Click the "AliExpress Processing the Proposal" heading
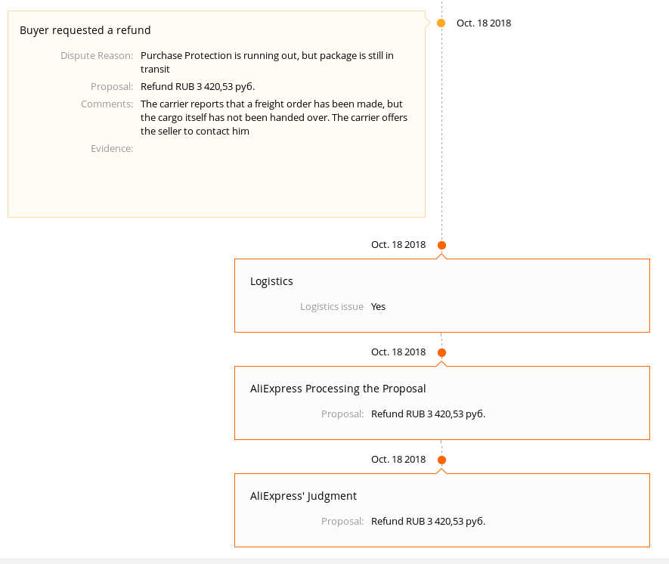Image resolution: width=669 pixels, height=564 pixels. pos(338,389)
